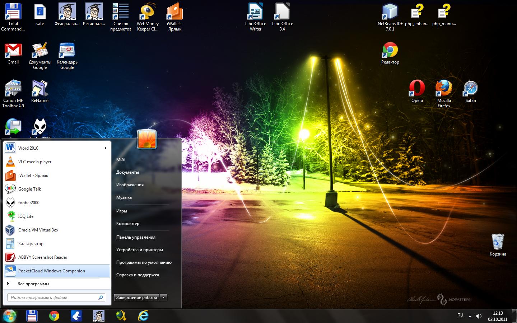The image size is (517, 323).
Task: Select VLC media player in Start menu
Action: 35,162
